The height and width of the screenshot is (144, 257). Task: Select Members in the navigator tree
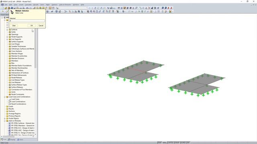pyautogui.click(x=14, y=61)
